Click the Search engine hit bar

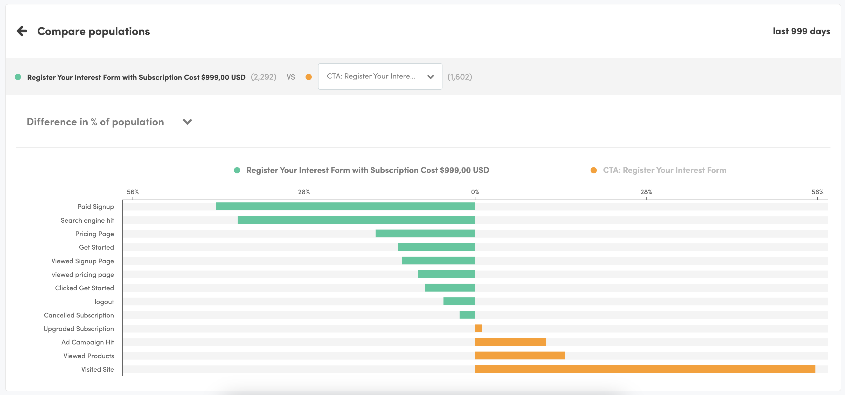[x=356, y=220]
